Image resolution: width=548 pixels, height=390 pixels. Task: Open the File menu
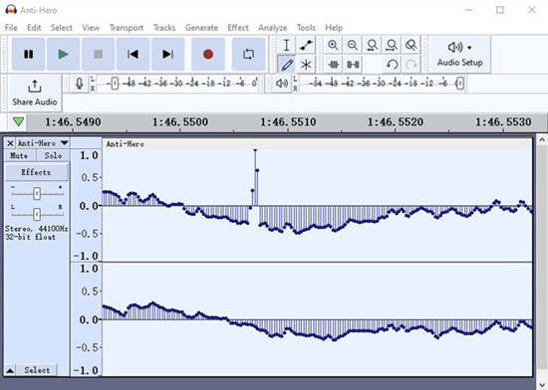(11, 28)
